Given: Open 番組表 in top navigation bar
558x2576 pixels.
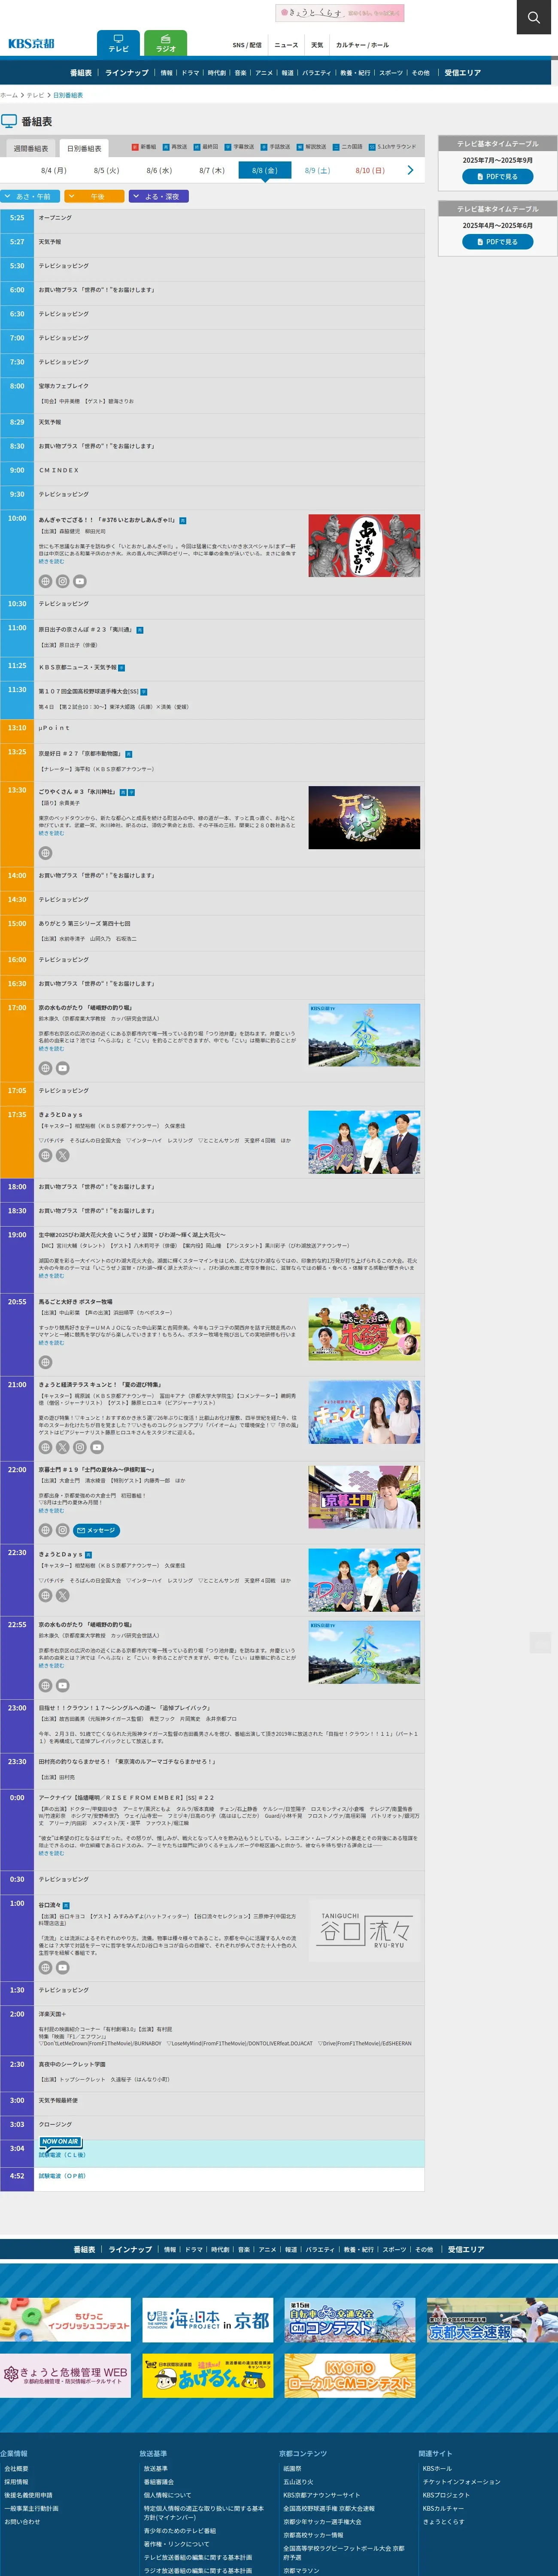Looking at the screenshot, I should tap(81, 73).
